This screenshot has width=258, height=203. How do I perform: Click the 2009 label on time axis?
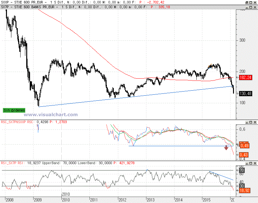click(x=38, y=200)
